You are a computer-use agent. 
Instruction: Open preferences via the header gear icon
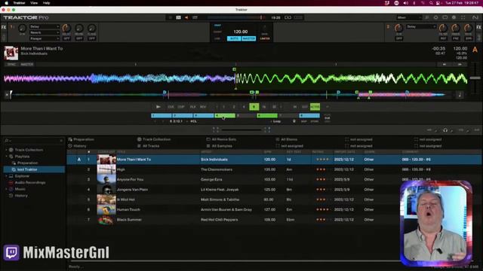(x=454, y=17)
